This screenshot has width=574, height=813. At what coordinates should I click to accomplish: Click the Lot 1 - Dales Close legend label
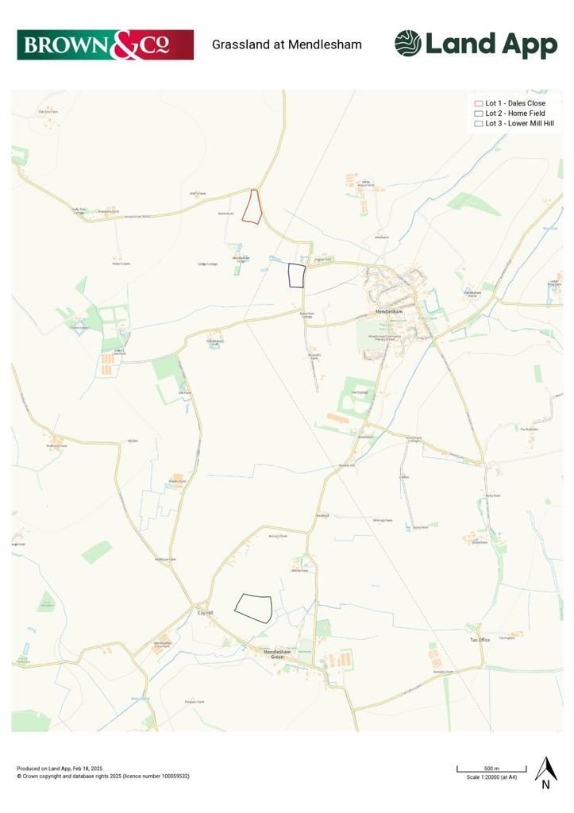(x=515, y=103)
